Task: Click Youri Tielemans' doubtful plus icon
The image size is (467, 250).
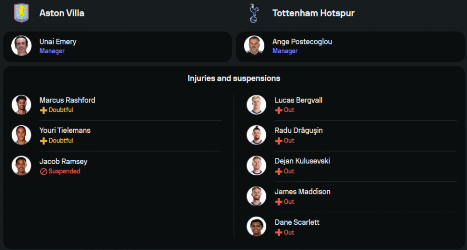Action: coord(43,141)
